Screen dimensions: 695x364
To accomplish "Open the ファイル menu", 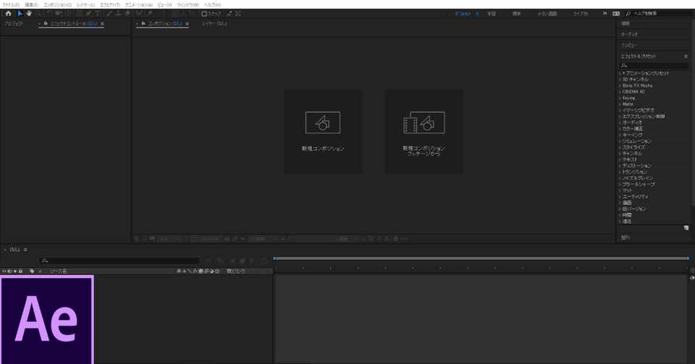I will point(10,4).
